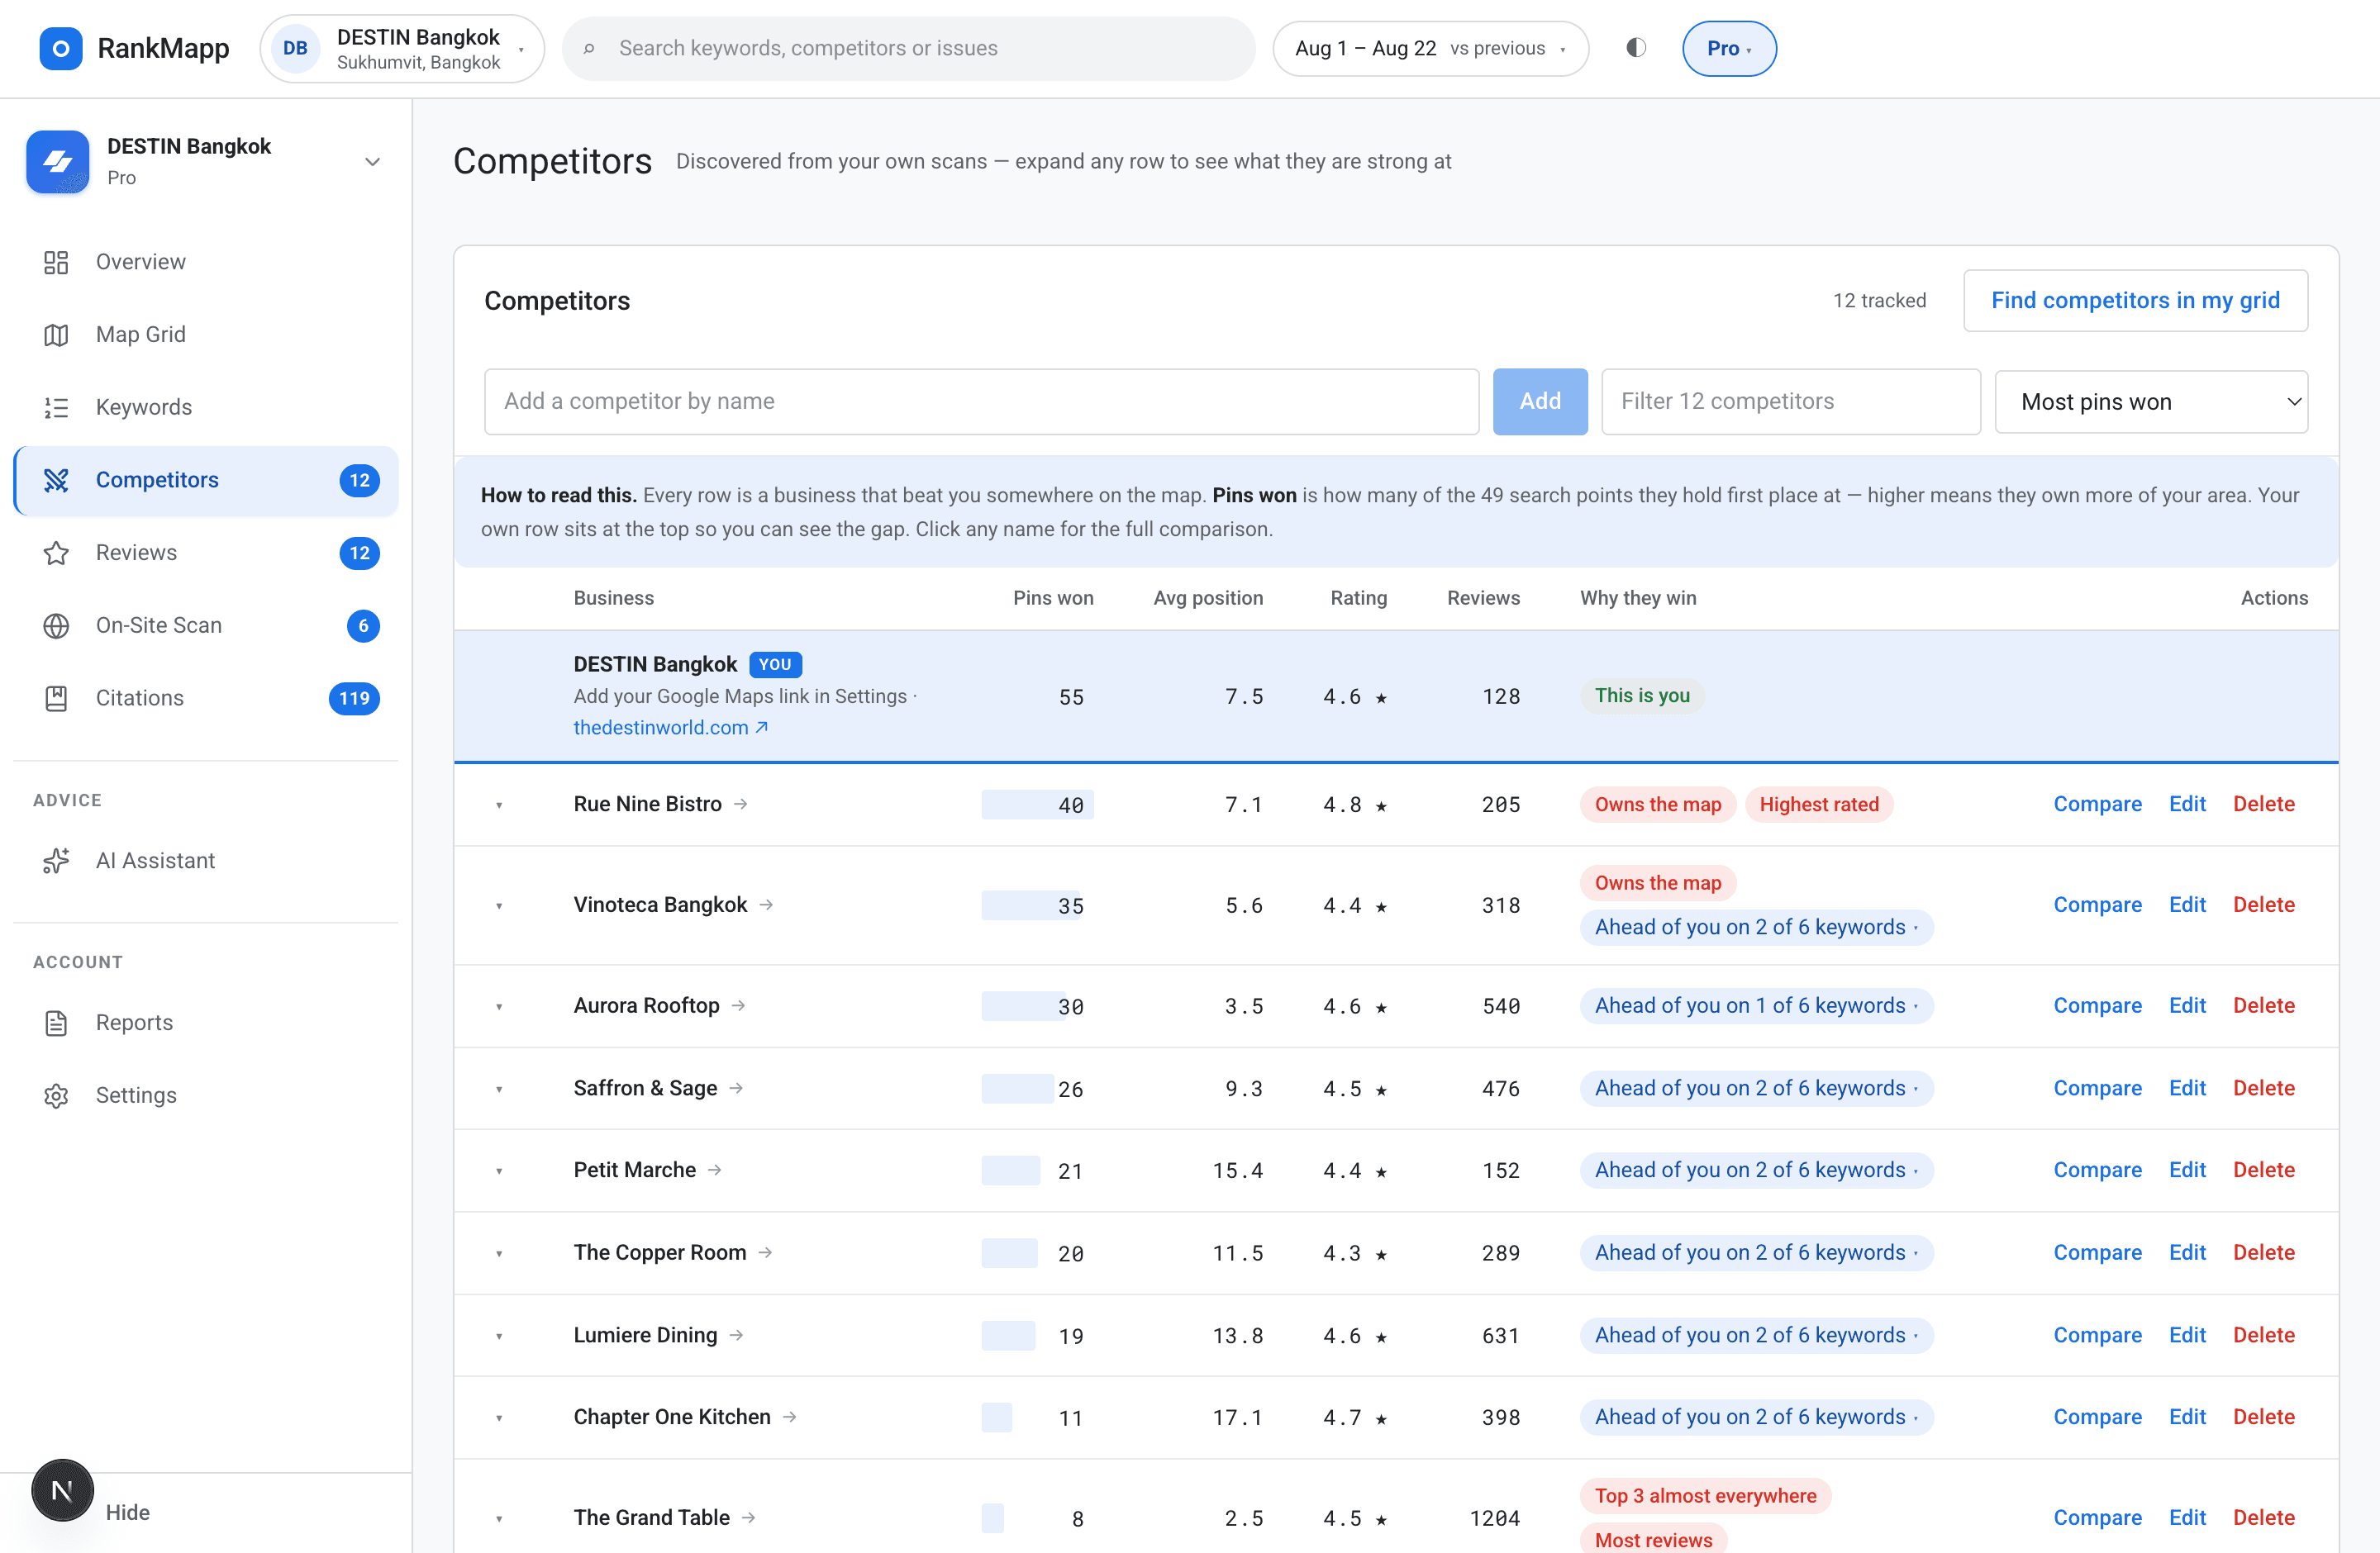Open the DESTIN Bangkok location switcher
2380x1553 pixels.
(x=402, y=48)
